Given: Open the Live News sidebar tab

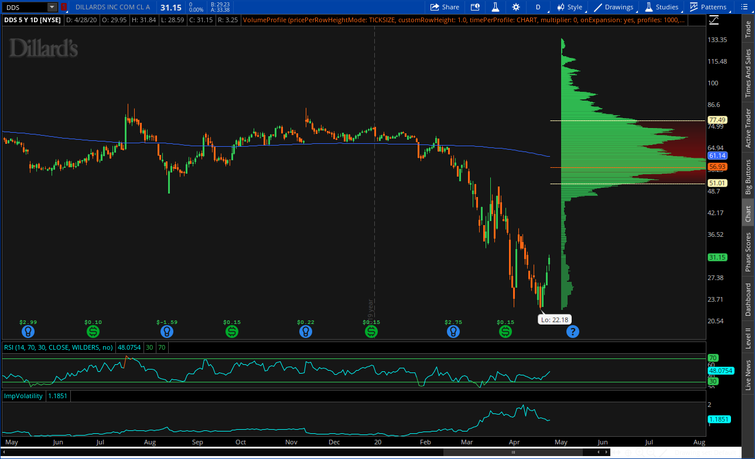Looking at the screenshot, I should pyautogui.click(x=748, y=375).
